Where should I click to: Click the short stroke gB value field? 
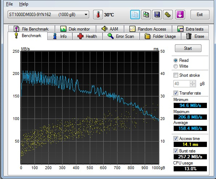tap(182, 84)
